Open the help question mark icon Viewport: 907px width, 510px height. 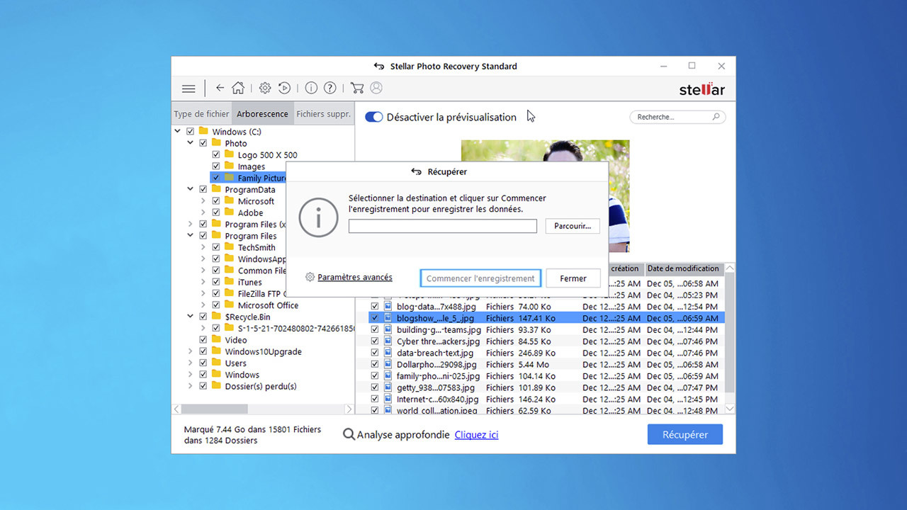pos(329,88)
